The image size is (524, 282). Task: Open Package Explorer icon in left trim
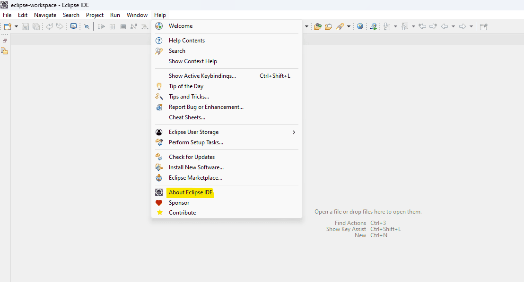[x=4, y=51]
